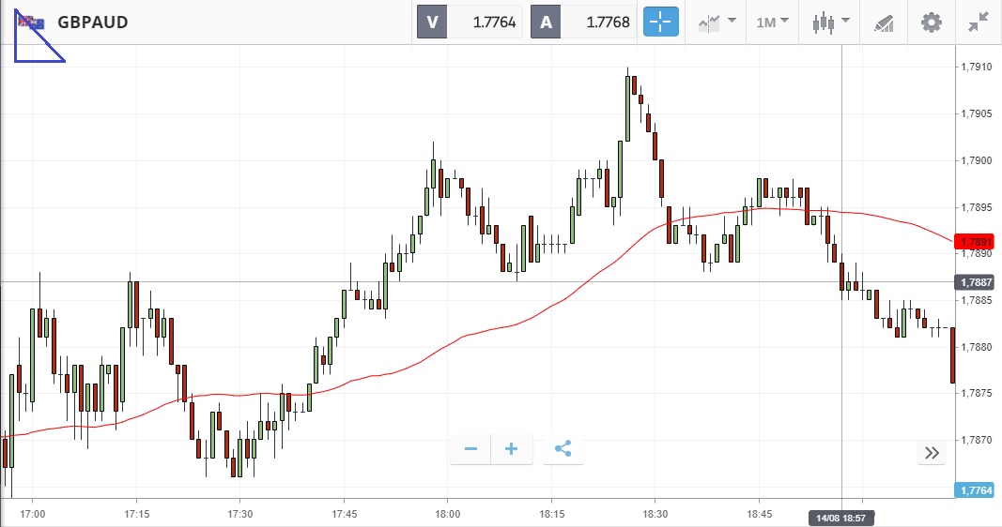The image size is (1002, 527).
Task: Toggle the crosshair cursor tool
Action: (x=661, y=22)
